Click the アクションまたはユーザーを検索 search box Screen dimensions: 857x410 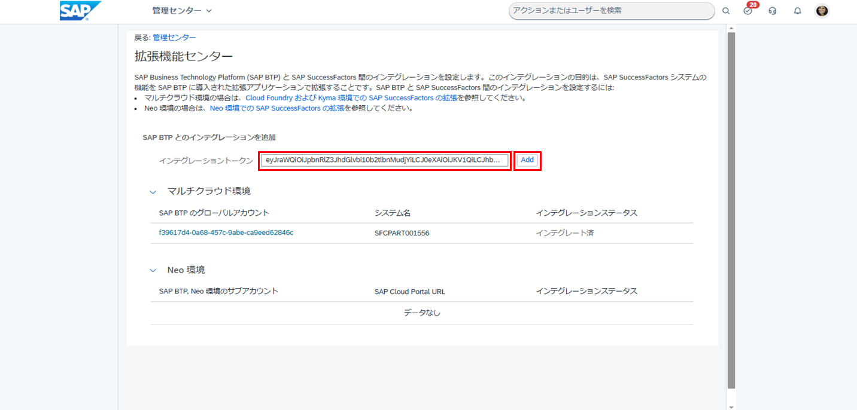click(x=611, y=11)
